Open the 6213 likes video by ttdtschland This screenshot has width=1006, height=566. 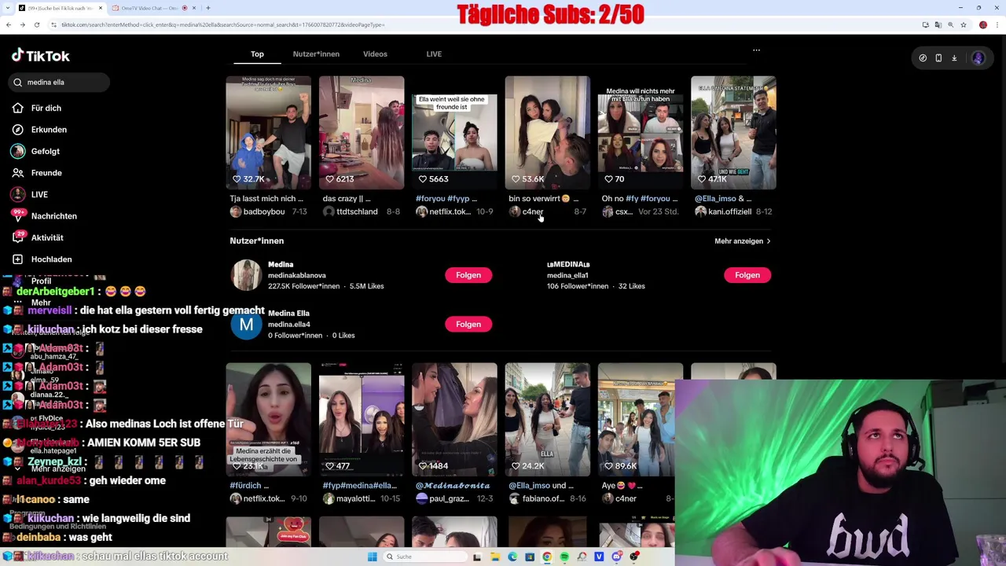pos(362,132)
